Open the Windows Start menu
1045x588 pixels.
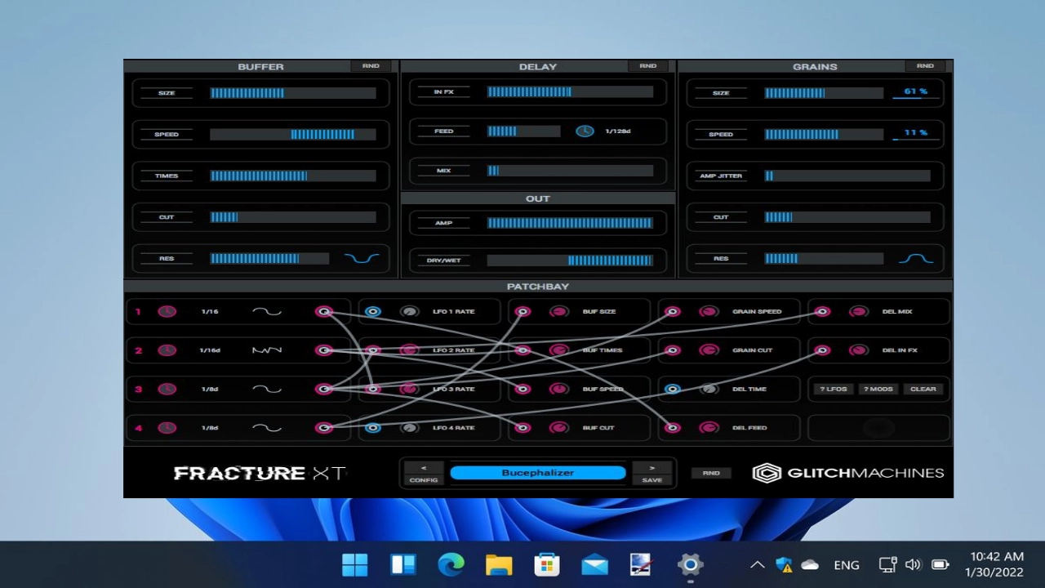(355, 564)
